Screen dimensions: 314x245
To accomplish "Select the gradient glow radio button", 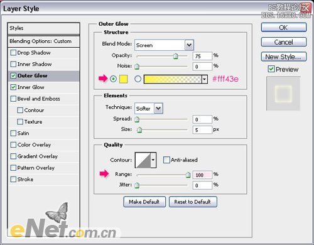I will pyautogui.click(x=138, y=79).
